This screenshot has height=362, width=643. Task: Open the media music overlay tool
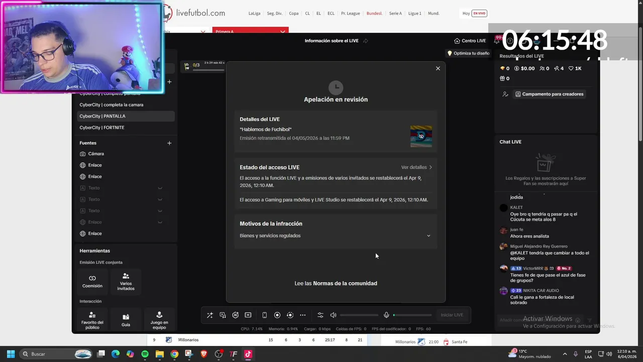pos(223,315)
